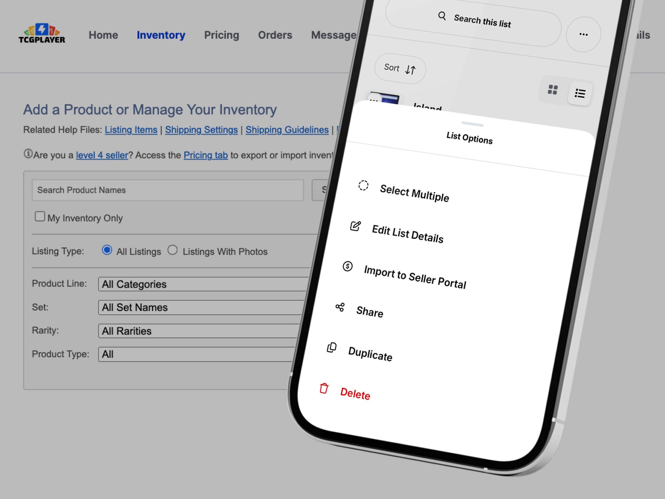This screenshot has width=665, height=499.
Task: Open the Pricing navigation tab
Action: click(x=221, y=35)
